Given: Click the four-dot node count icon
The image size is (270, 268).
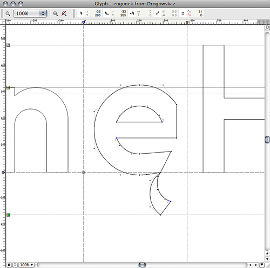Looking at the screenshot, I should pyautogui.click(x=183, y=13).
